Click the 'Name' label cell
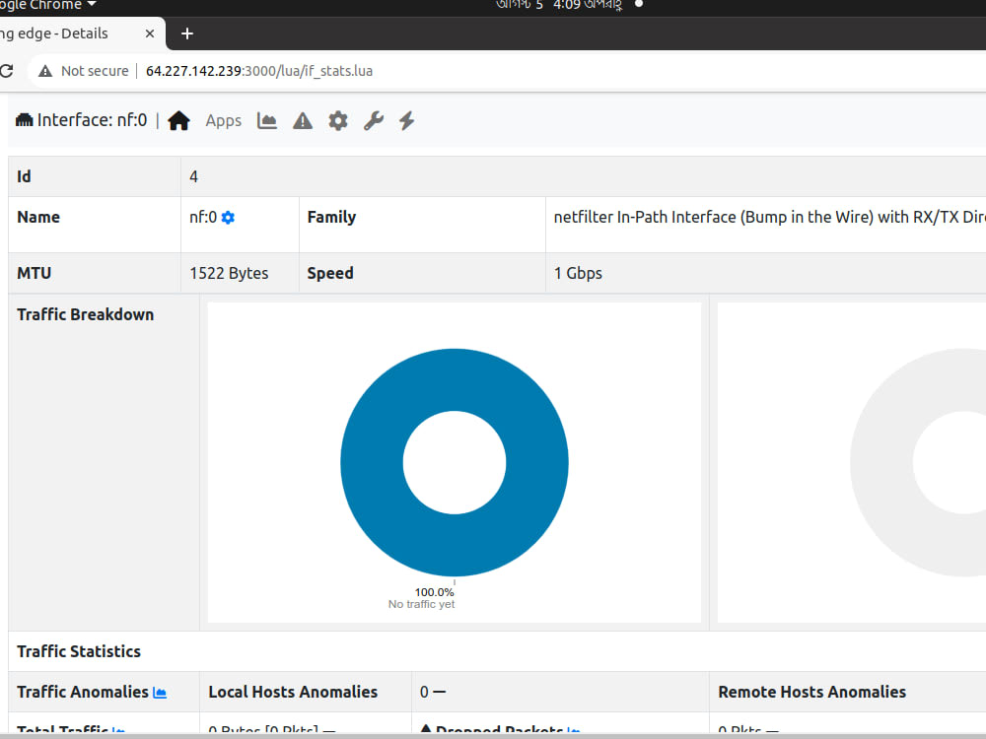 (x=95, y=225)
